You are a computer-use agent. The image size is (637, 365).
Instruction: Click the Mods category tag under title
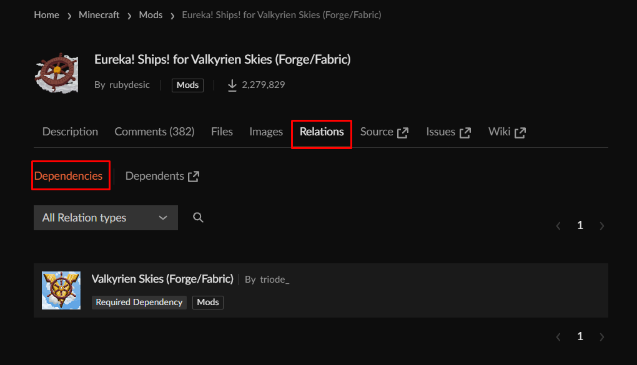pyautogui.click(x=187, y=85)
